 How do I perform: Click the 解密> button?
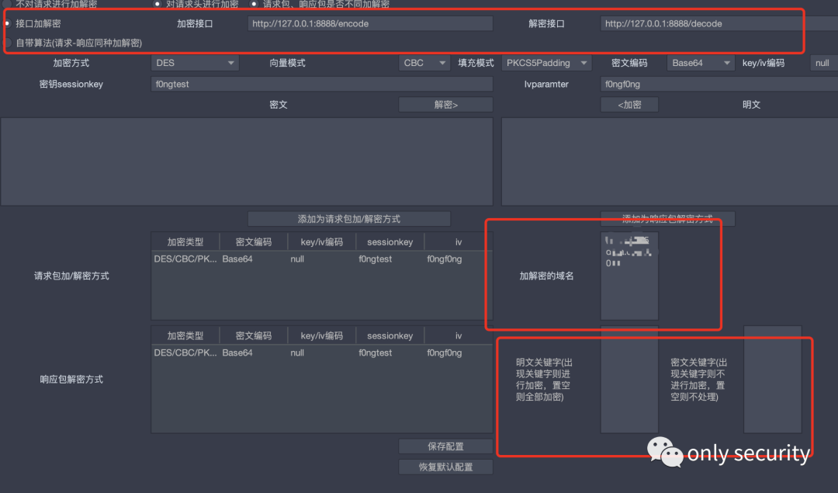tap(445, 105)
